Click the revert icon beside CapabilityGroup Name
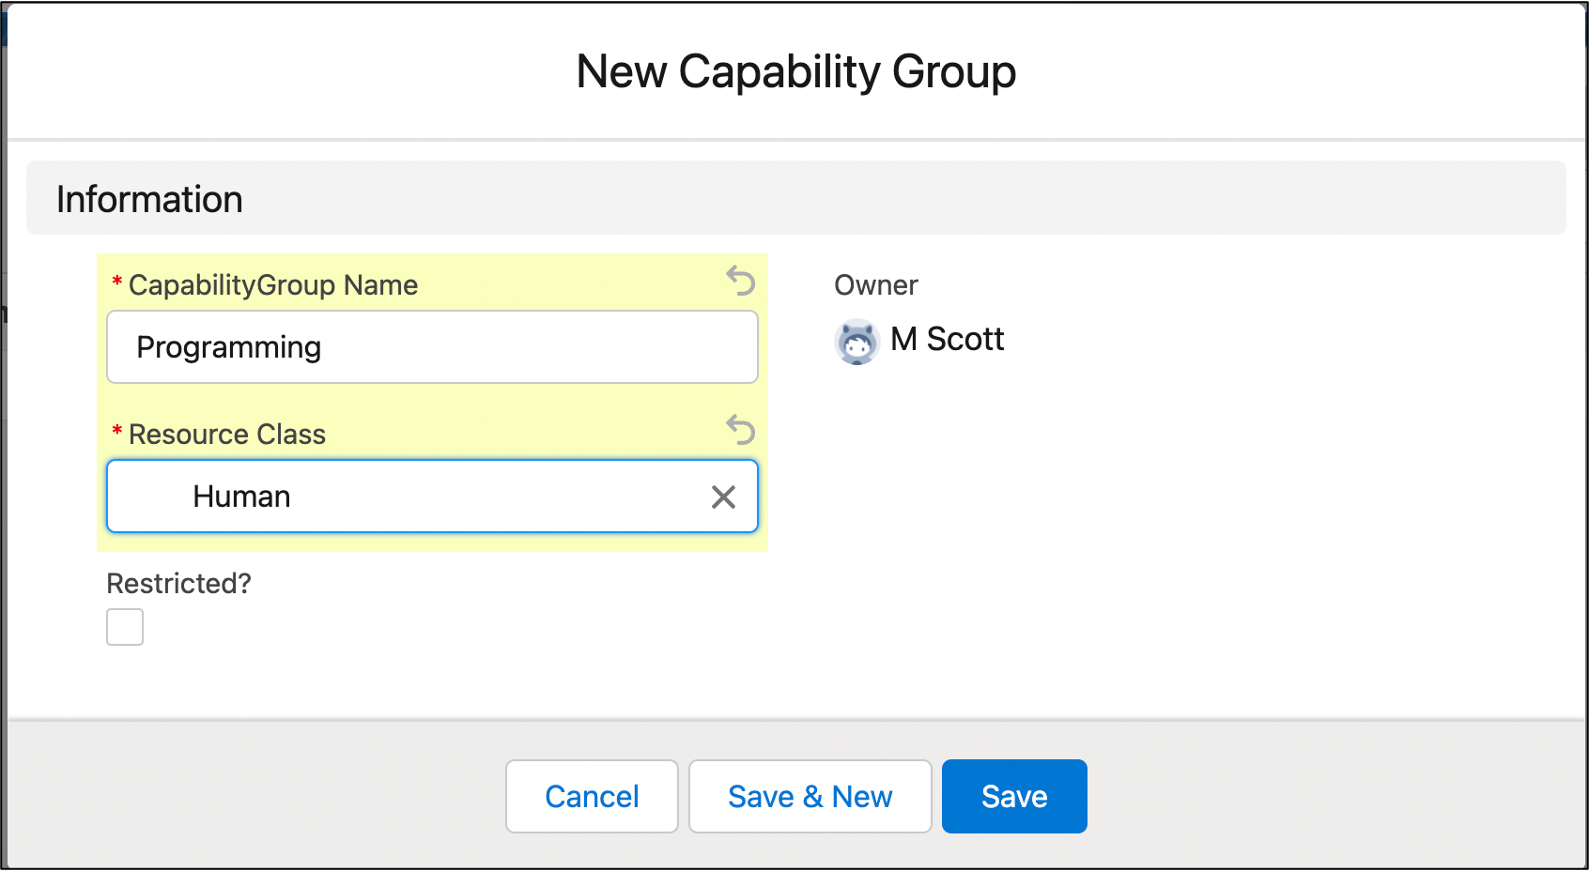 click(741, 282)
